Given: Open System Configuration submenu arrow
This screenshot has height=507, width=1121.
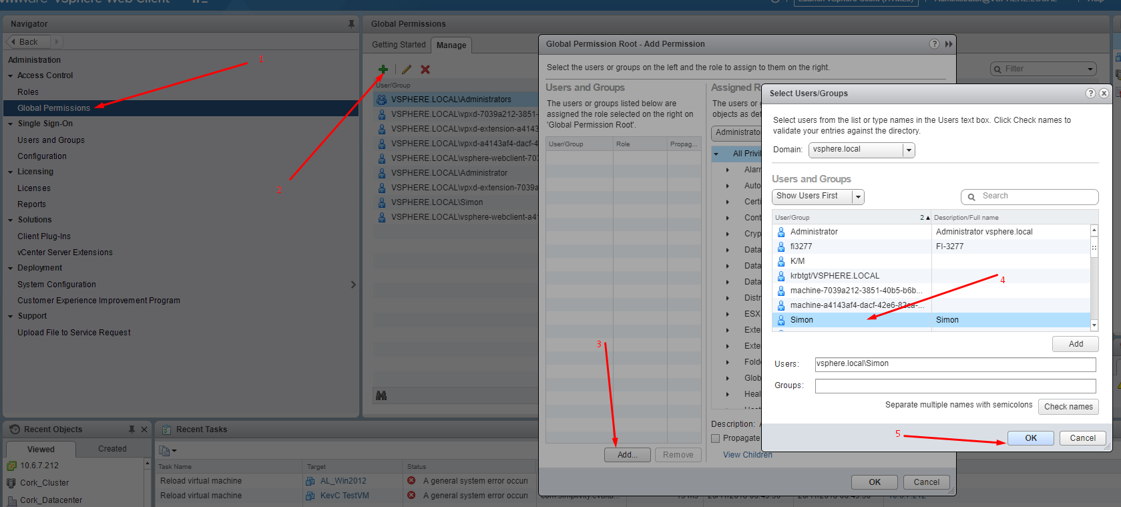Looking at the screenshot, I should 353,285.
